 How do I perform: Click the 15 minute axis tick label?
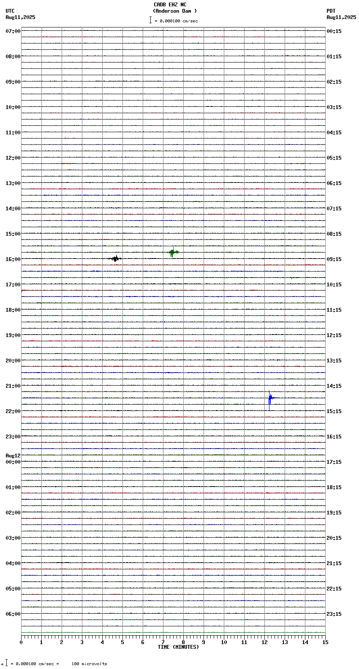point(325,642)
